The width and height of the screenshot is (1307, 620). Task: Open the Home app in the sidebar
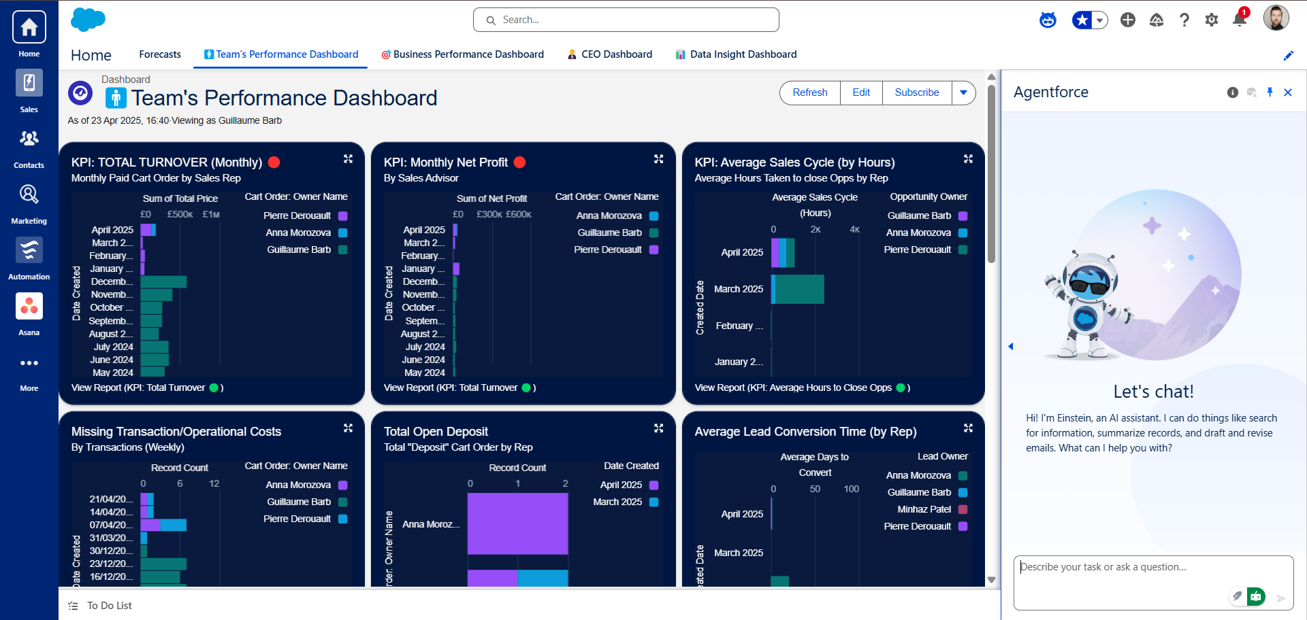[x=29, y=28]
